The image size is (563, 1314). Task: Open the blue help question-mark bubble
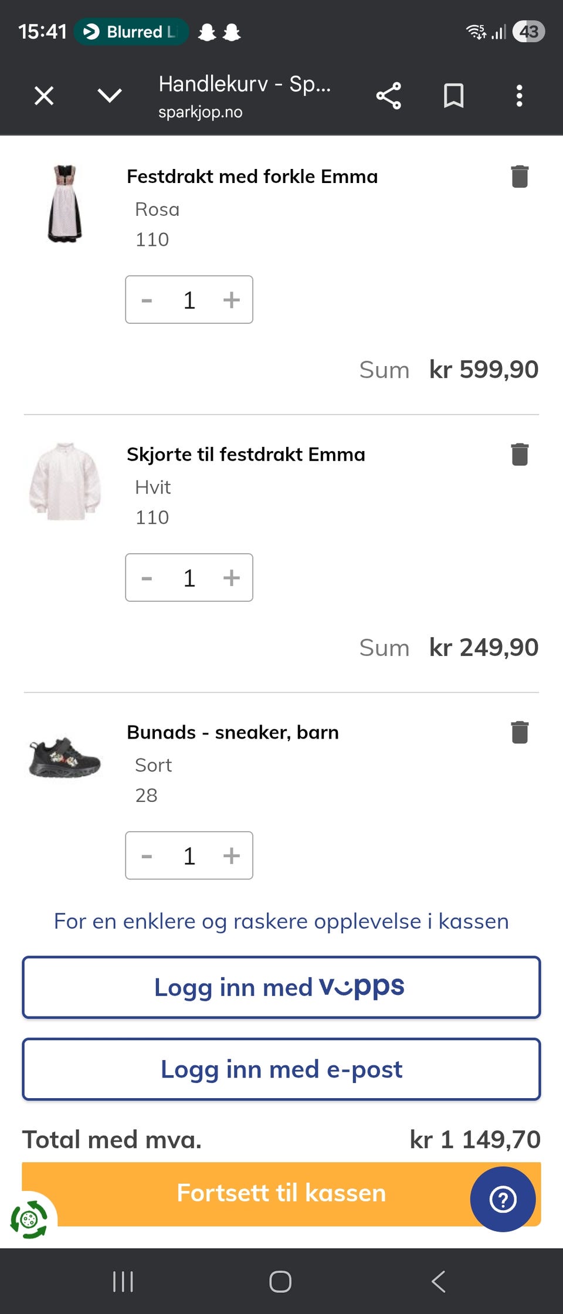coord(503,1200)
